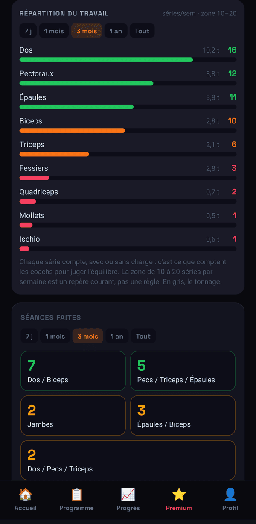Click the orange Biceps progress bar
The image size is (256, 524).
pyautogui.click(x=73, y=131)
